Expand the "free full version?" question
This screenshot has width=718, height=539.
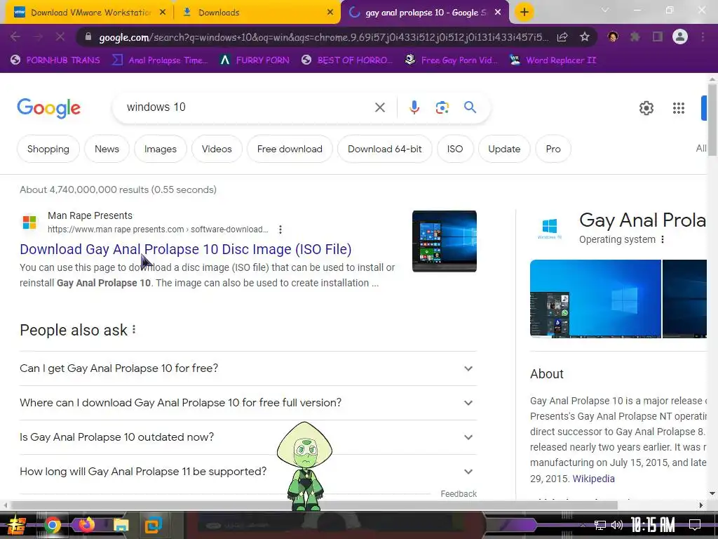248,403
